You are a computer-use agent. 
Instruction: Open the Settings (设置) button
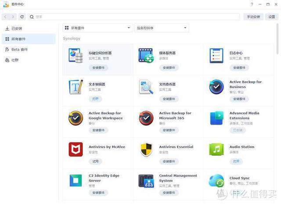272,17
